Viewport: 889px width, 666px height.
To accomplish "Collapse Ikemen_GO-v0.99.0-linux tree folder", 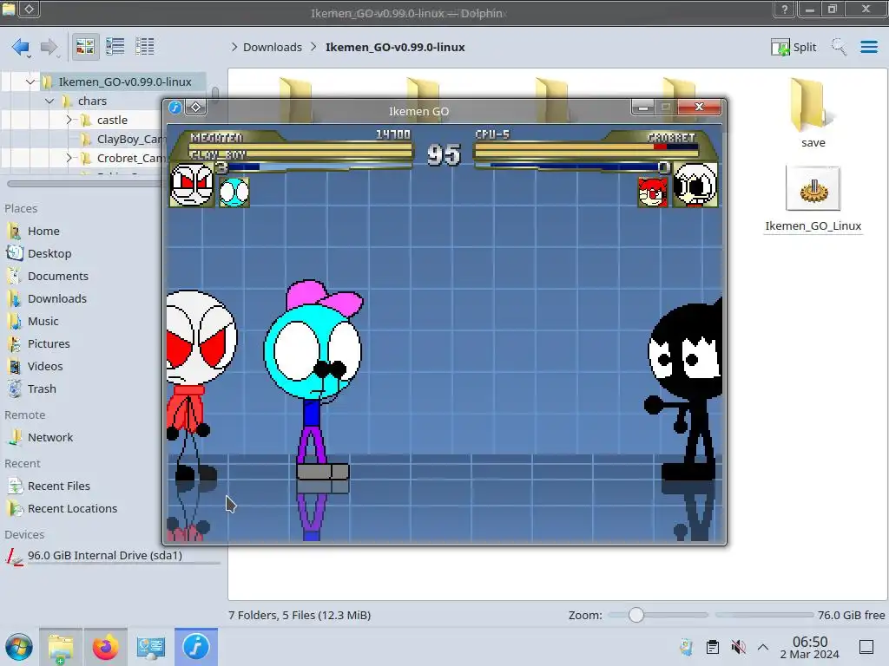I will (30, 82).
